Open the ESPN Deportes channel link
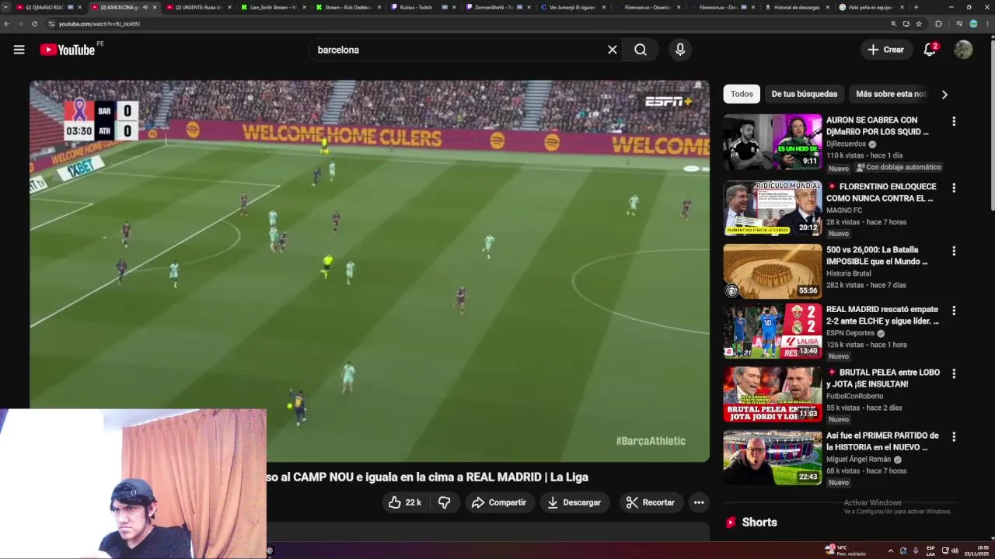 [850, 333]
